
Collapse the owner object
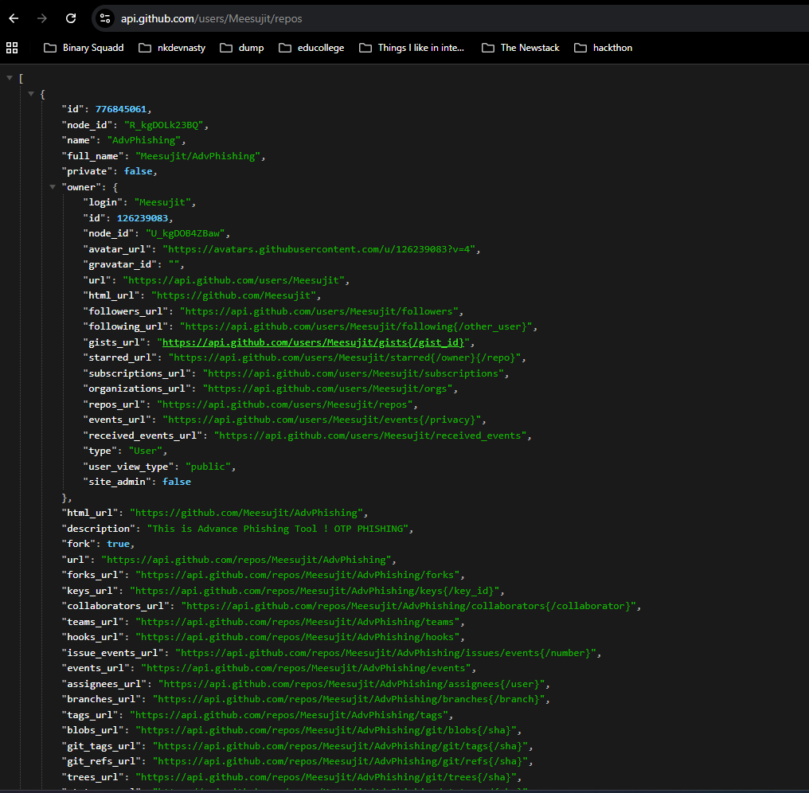[x=53, y=187]
